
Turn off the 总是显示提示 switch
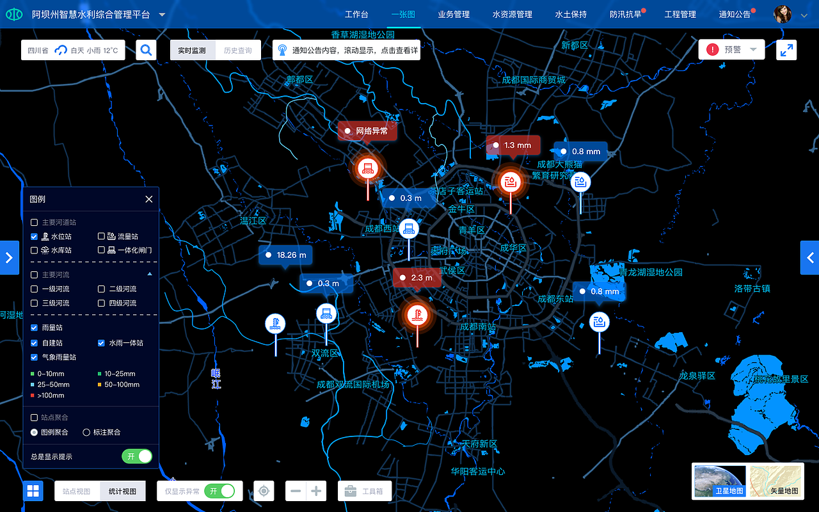(x=137, y=456)
